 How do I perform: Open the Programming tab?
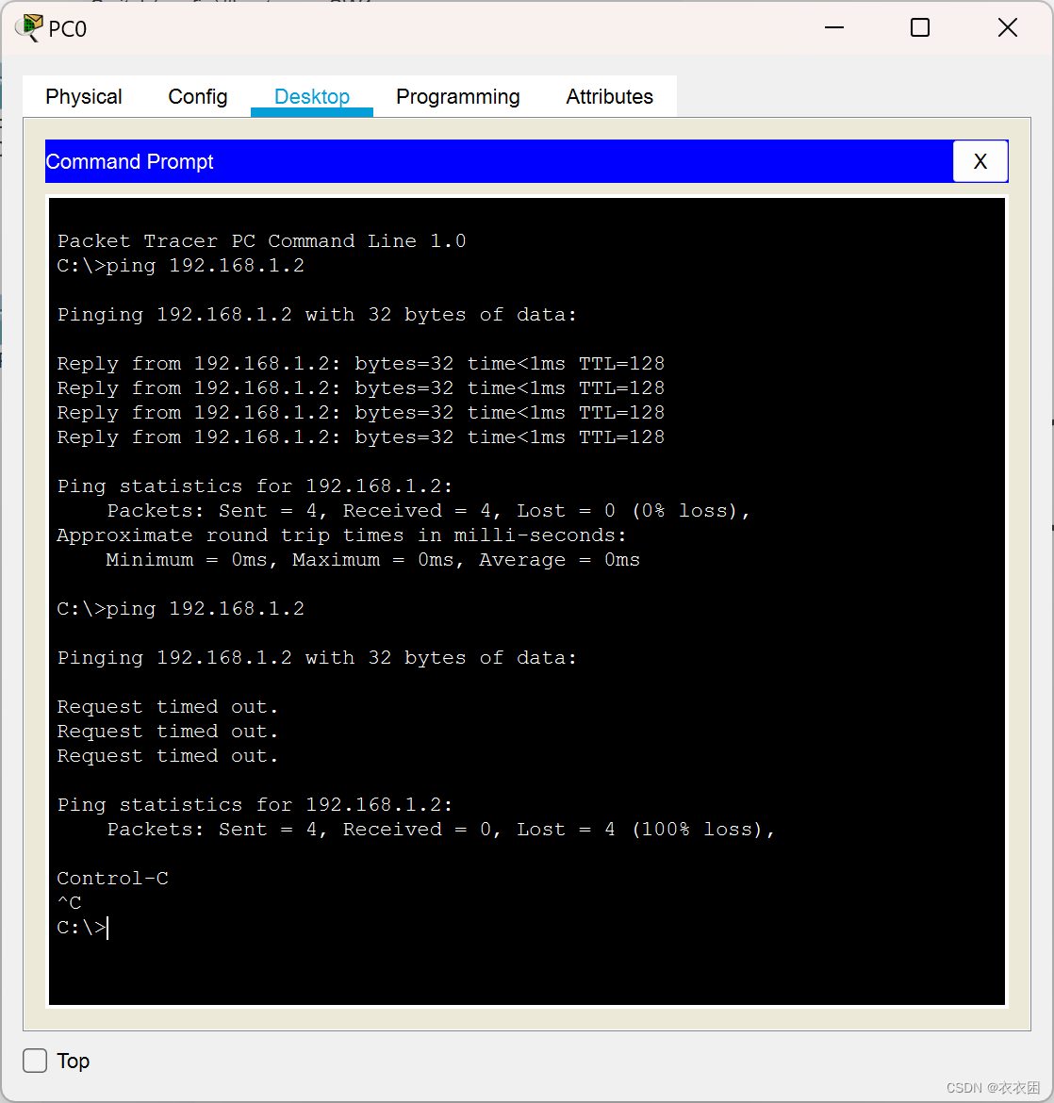pos(458,96)
